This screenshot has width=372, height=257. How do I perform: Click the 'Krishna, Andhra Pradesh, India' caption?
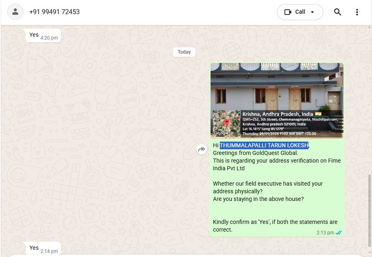[277, 114]
